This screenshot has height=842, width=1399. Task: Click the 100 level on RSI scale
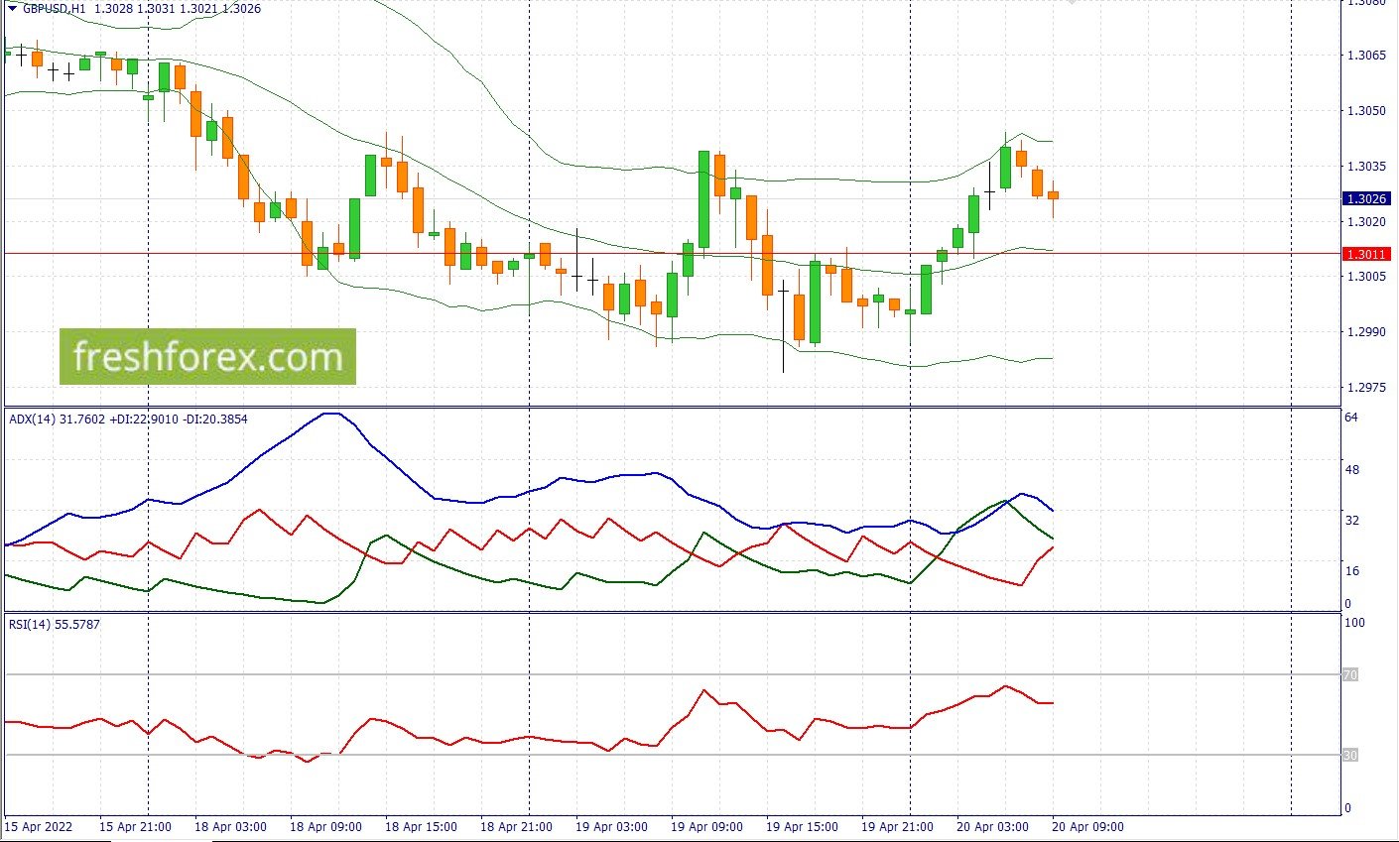[x=1357, y=623]
